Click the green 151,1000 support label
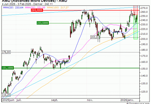The height and width of the screenshot is (104, 151). pos(8,68)
